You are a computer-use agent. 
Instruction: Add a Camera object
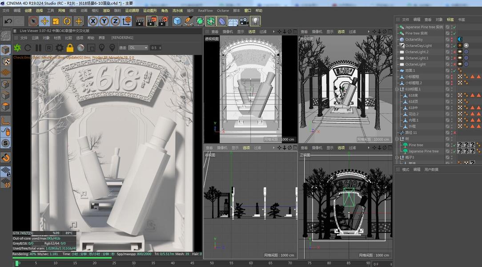click(x=244, y=21)
